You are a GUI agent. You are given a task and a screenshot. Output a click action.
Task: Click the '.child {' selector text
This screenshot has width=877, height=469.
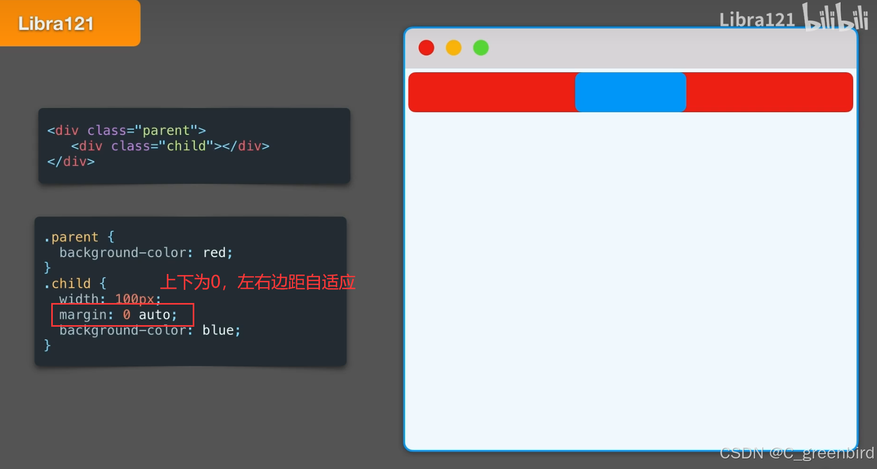click(76, 284)
